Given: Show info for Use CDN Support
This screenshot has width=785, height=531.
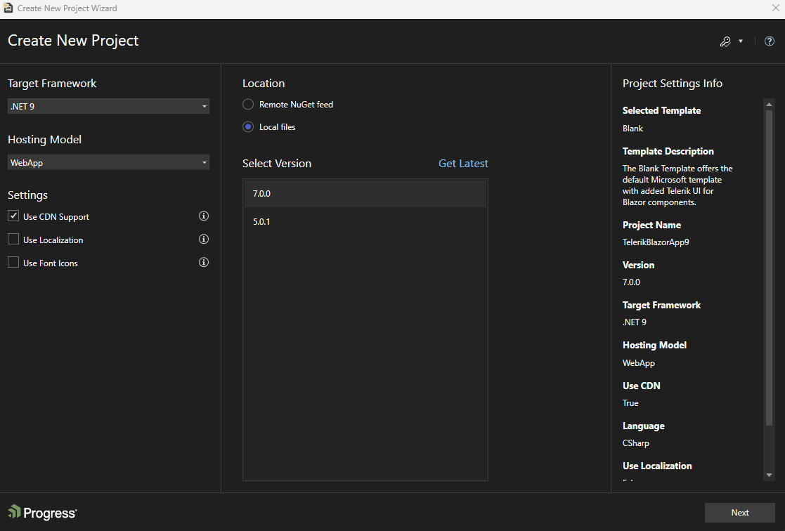Looking at the screenshot, I should [204, 216].
